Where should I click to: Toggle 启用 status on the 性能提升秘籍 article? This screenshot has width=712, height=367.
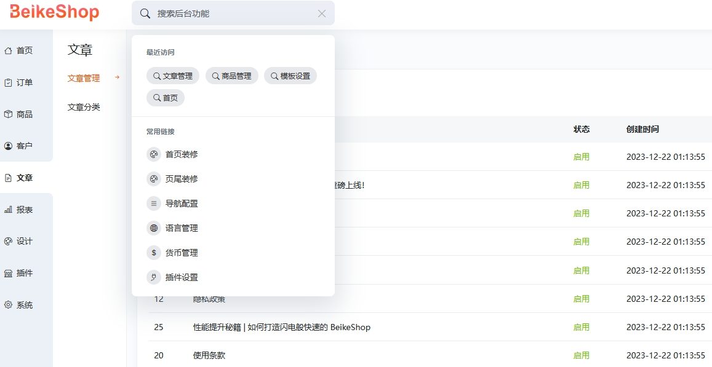tap(581, 327)
